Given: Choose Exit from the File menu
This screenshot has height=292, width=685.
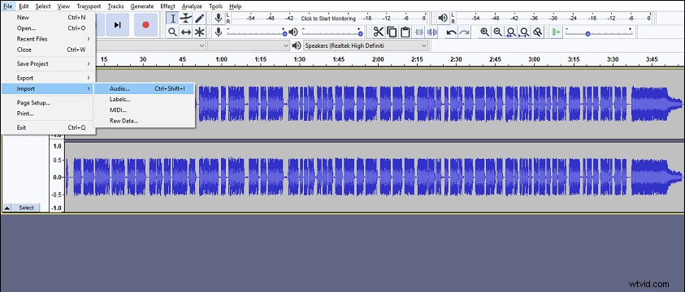Looking at the screenshot, I should pyautogui.click(x=48, y=127).
